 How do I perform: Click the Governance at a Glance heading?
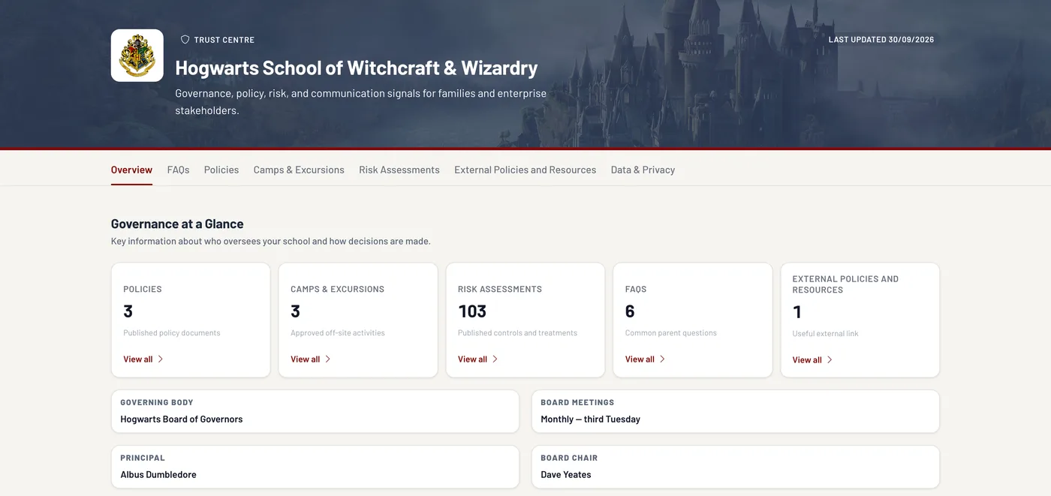point(177,224)
